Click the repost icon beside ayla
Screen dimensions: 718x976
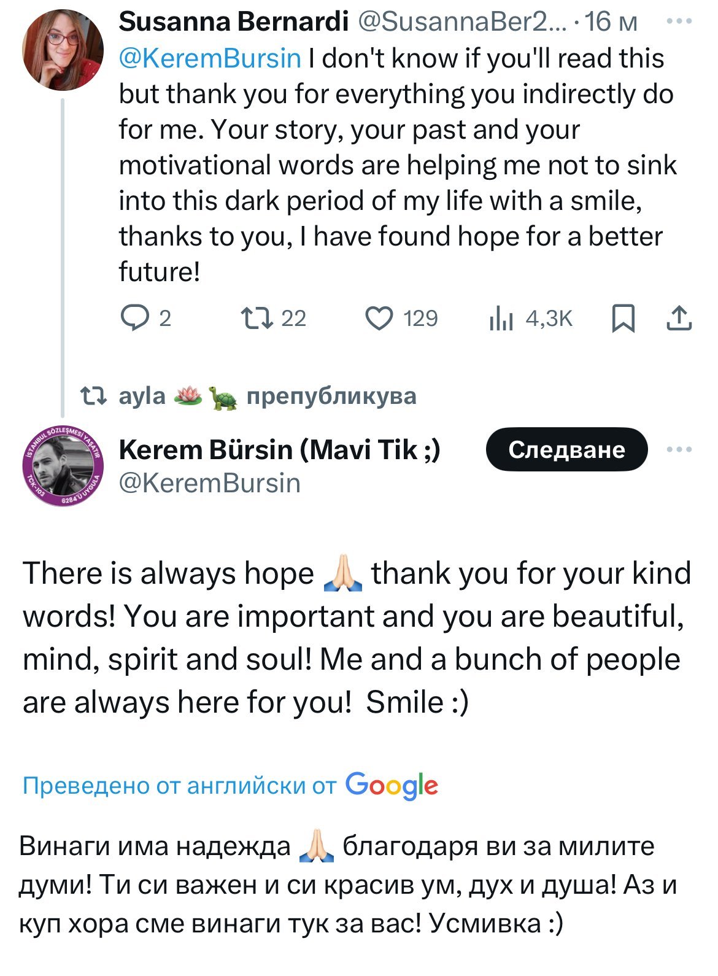(x=95, y=396)
